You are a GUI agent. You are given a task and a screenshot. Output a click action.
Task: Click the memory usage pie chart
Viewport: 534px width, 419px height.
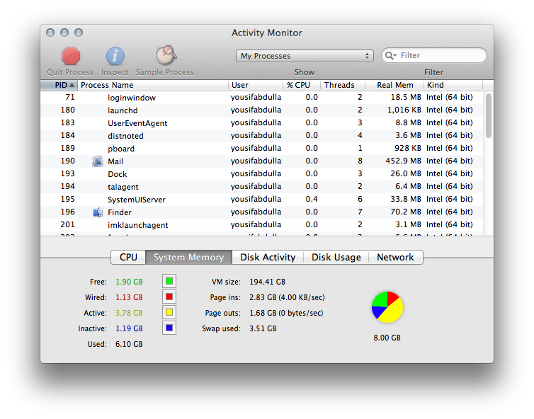tap(387, 307)
